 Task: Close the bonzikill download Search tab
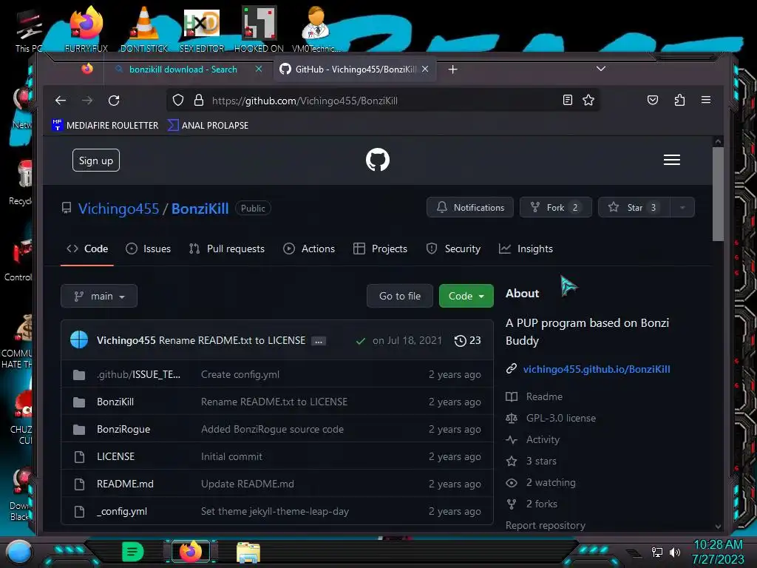tap(259, 69)
